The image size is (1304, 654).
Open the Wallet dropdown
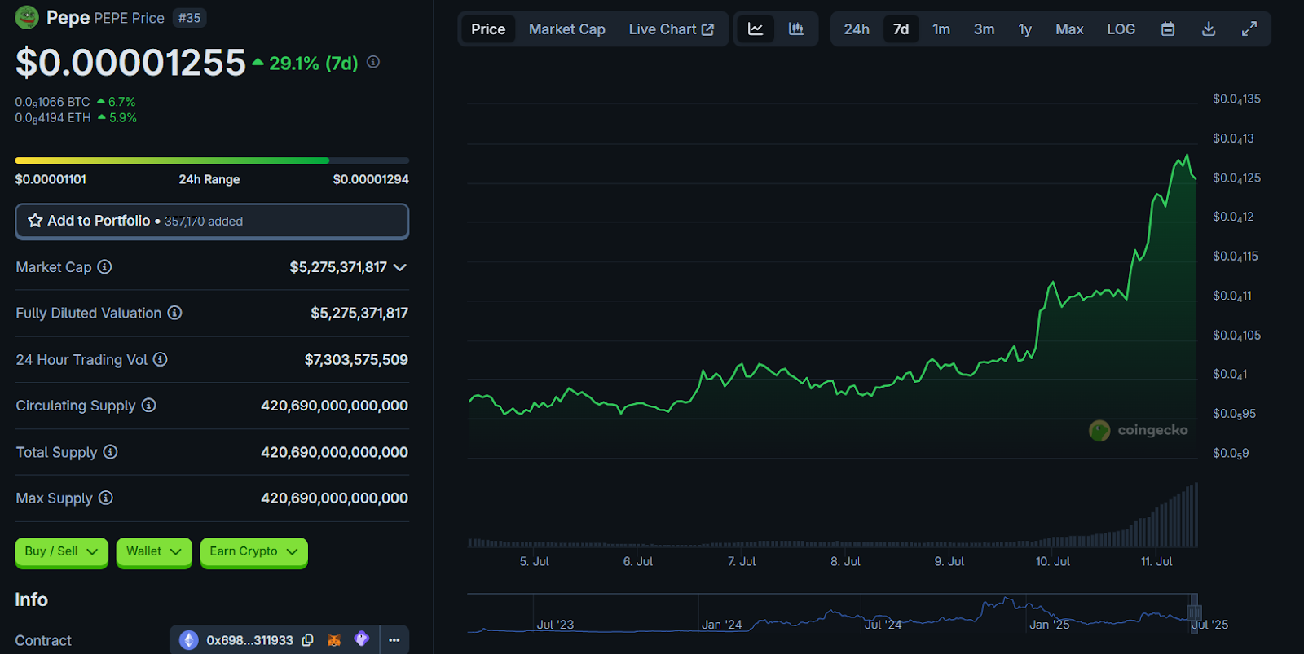pyautogui.click(x=154, y=551)
